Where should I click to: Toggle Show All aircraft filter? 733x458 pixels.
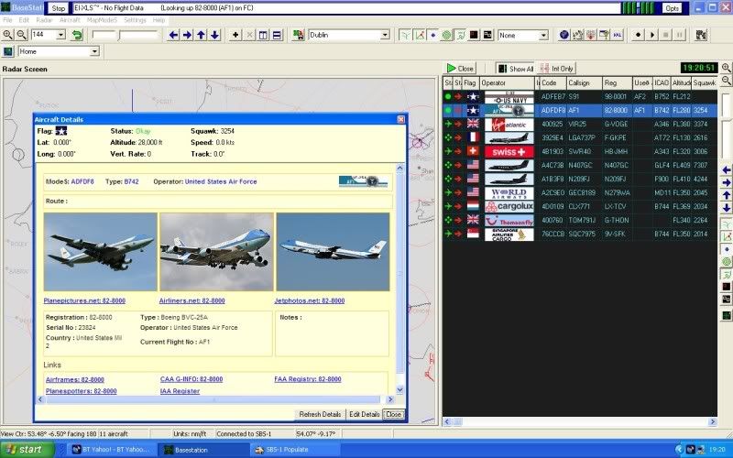pyautogui.click(x=515, y=69)
